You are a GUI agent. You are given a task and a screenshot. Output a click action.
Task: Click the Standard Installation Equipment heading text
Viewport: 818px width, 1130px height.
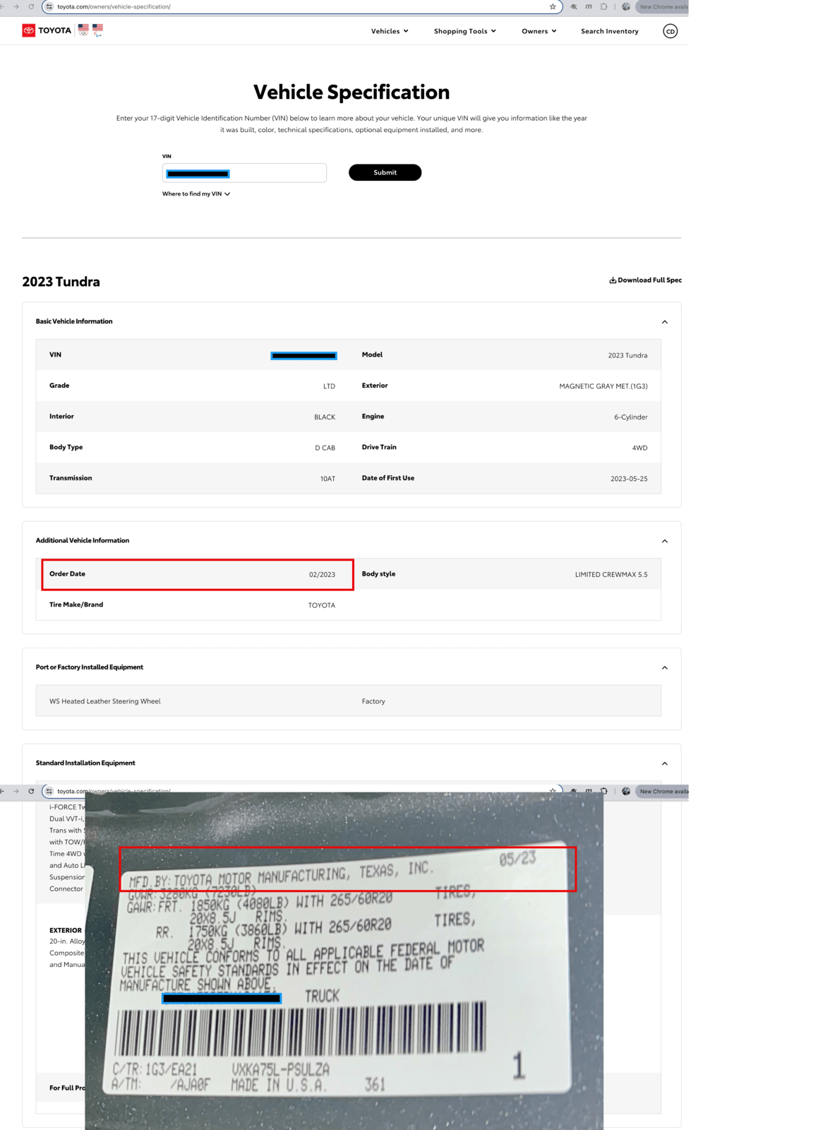pyautogui.click(x=85, y=763)
